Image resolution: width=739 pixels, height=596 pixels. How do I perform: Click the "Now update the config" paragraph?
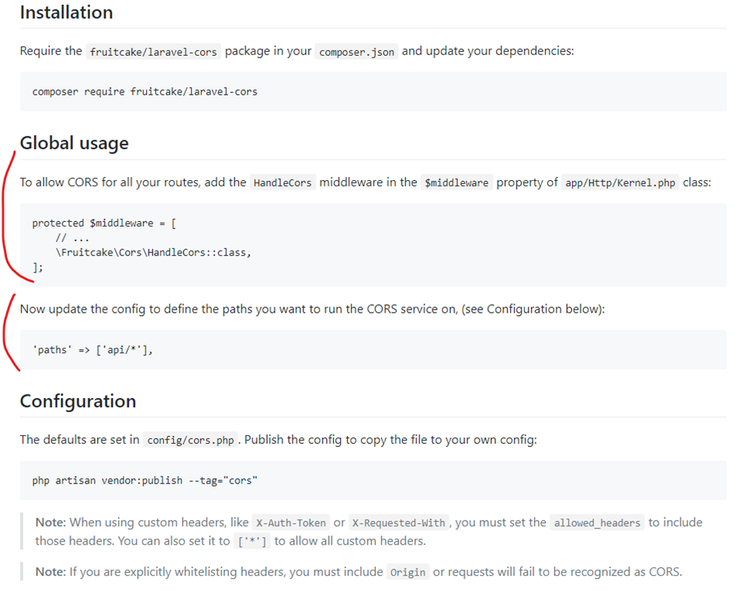click(x=311, y=309)
